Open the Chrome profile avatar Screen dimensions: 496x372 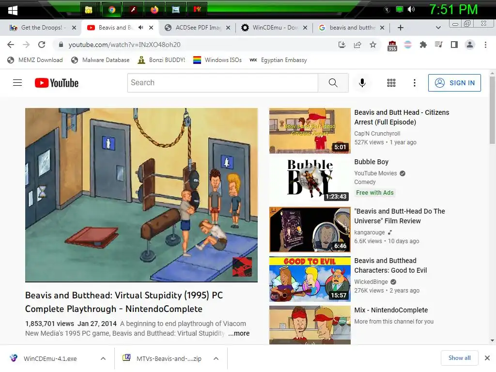pos(470,45)
